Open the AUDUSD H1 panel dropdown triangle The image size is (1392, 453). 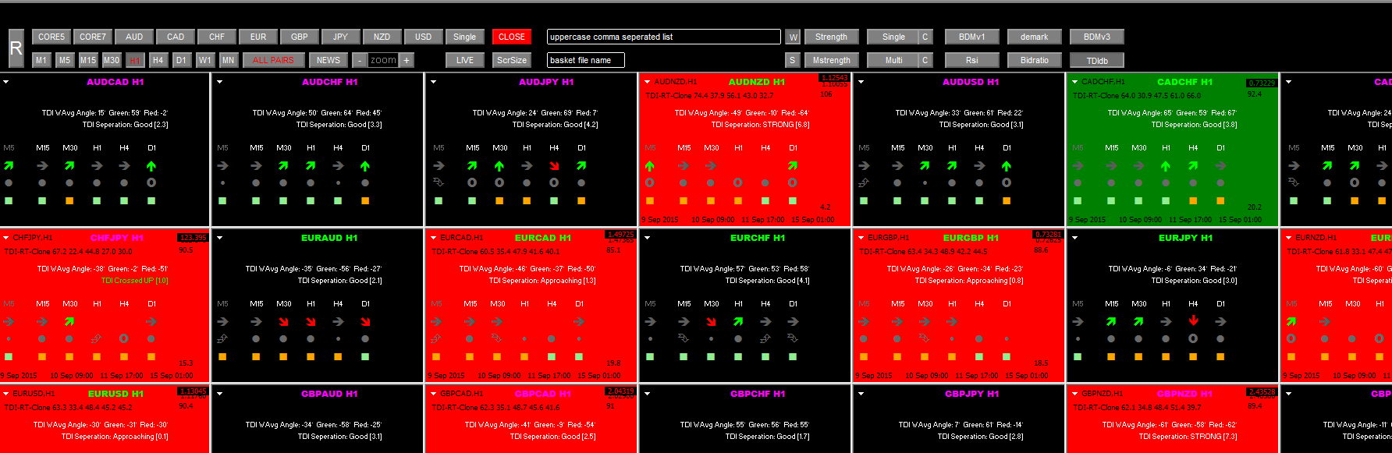click(x=861, y=82)
